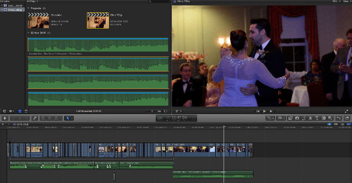The width and height of the screenshot is (352, 183).
Task: Toggle the Libraries sidebar visibility
Action: click(x=4, y=111)
